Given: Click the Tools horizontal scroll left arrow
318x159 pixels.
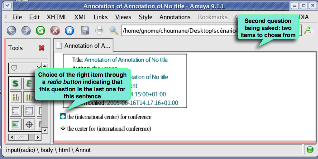Looking at the screenshot, I should [12, 137].
